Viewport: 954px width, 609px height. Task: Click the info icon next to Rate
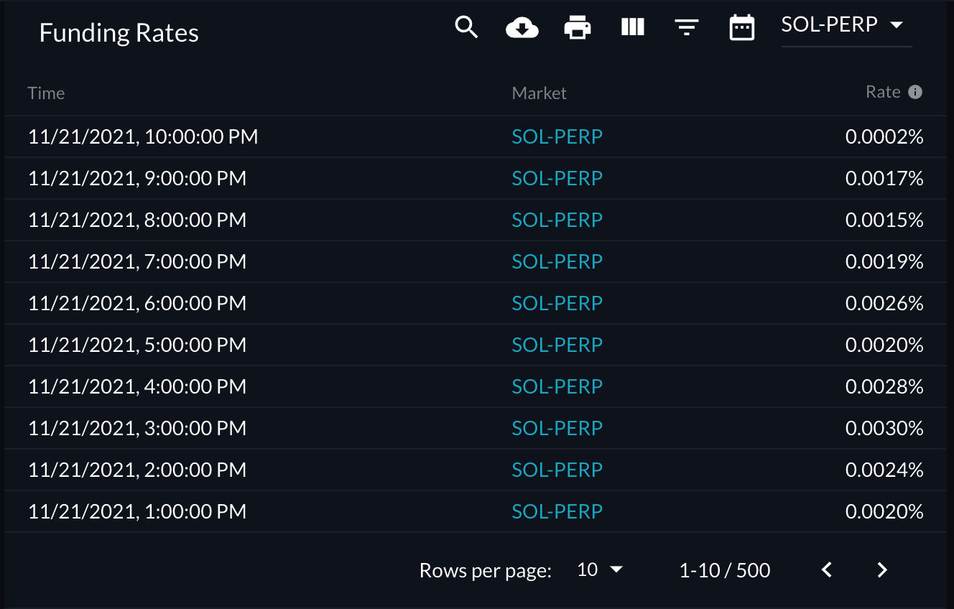915,92
